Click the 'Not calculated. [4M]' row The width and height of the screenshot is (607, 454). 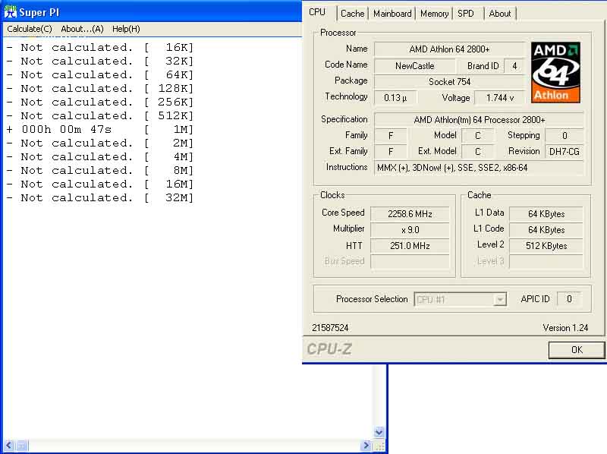tap(100, 157)
